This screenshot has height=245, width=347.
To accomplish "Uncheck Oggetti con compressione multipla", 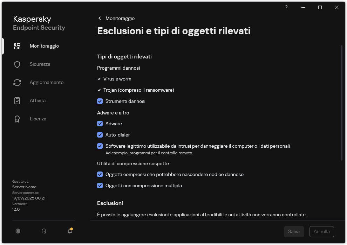I will click(x=100, y=185).
